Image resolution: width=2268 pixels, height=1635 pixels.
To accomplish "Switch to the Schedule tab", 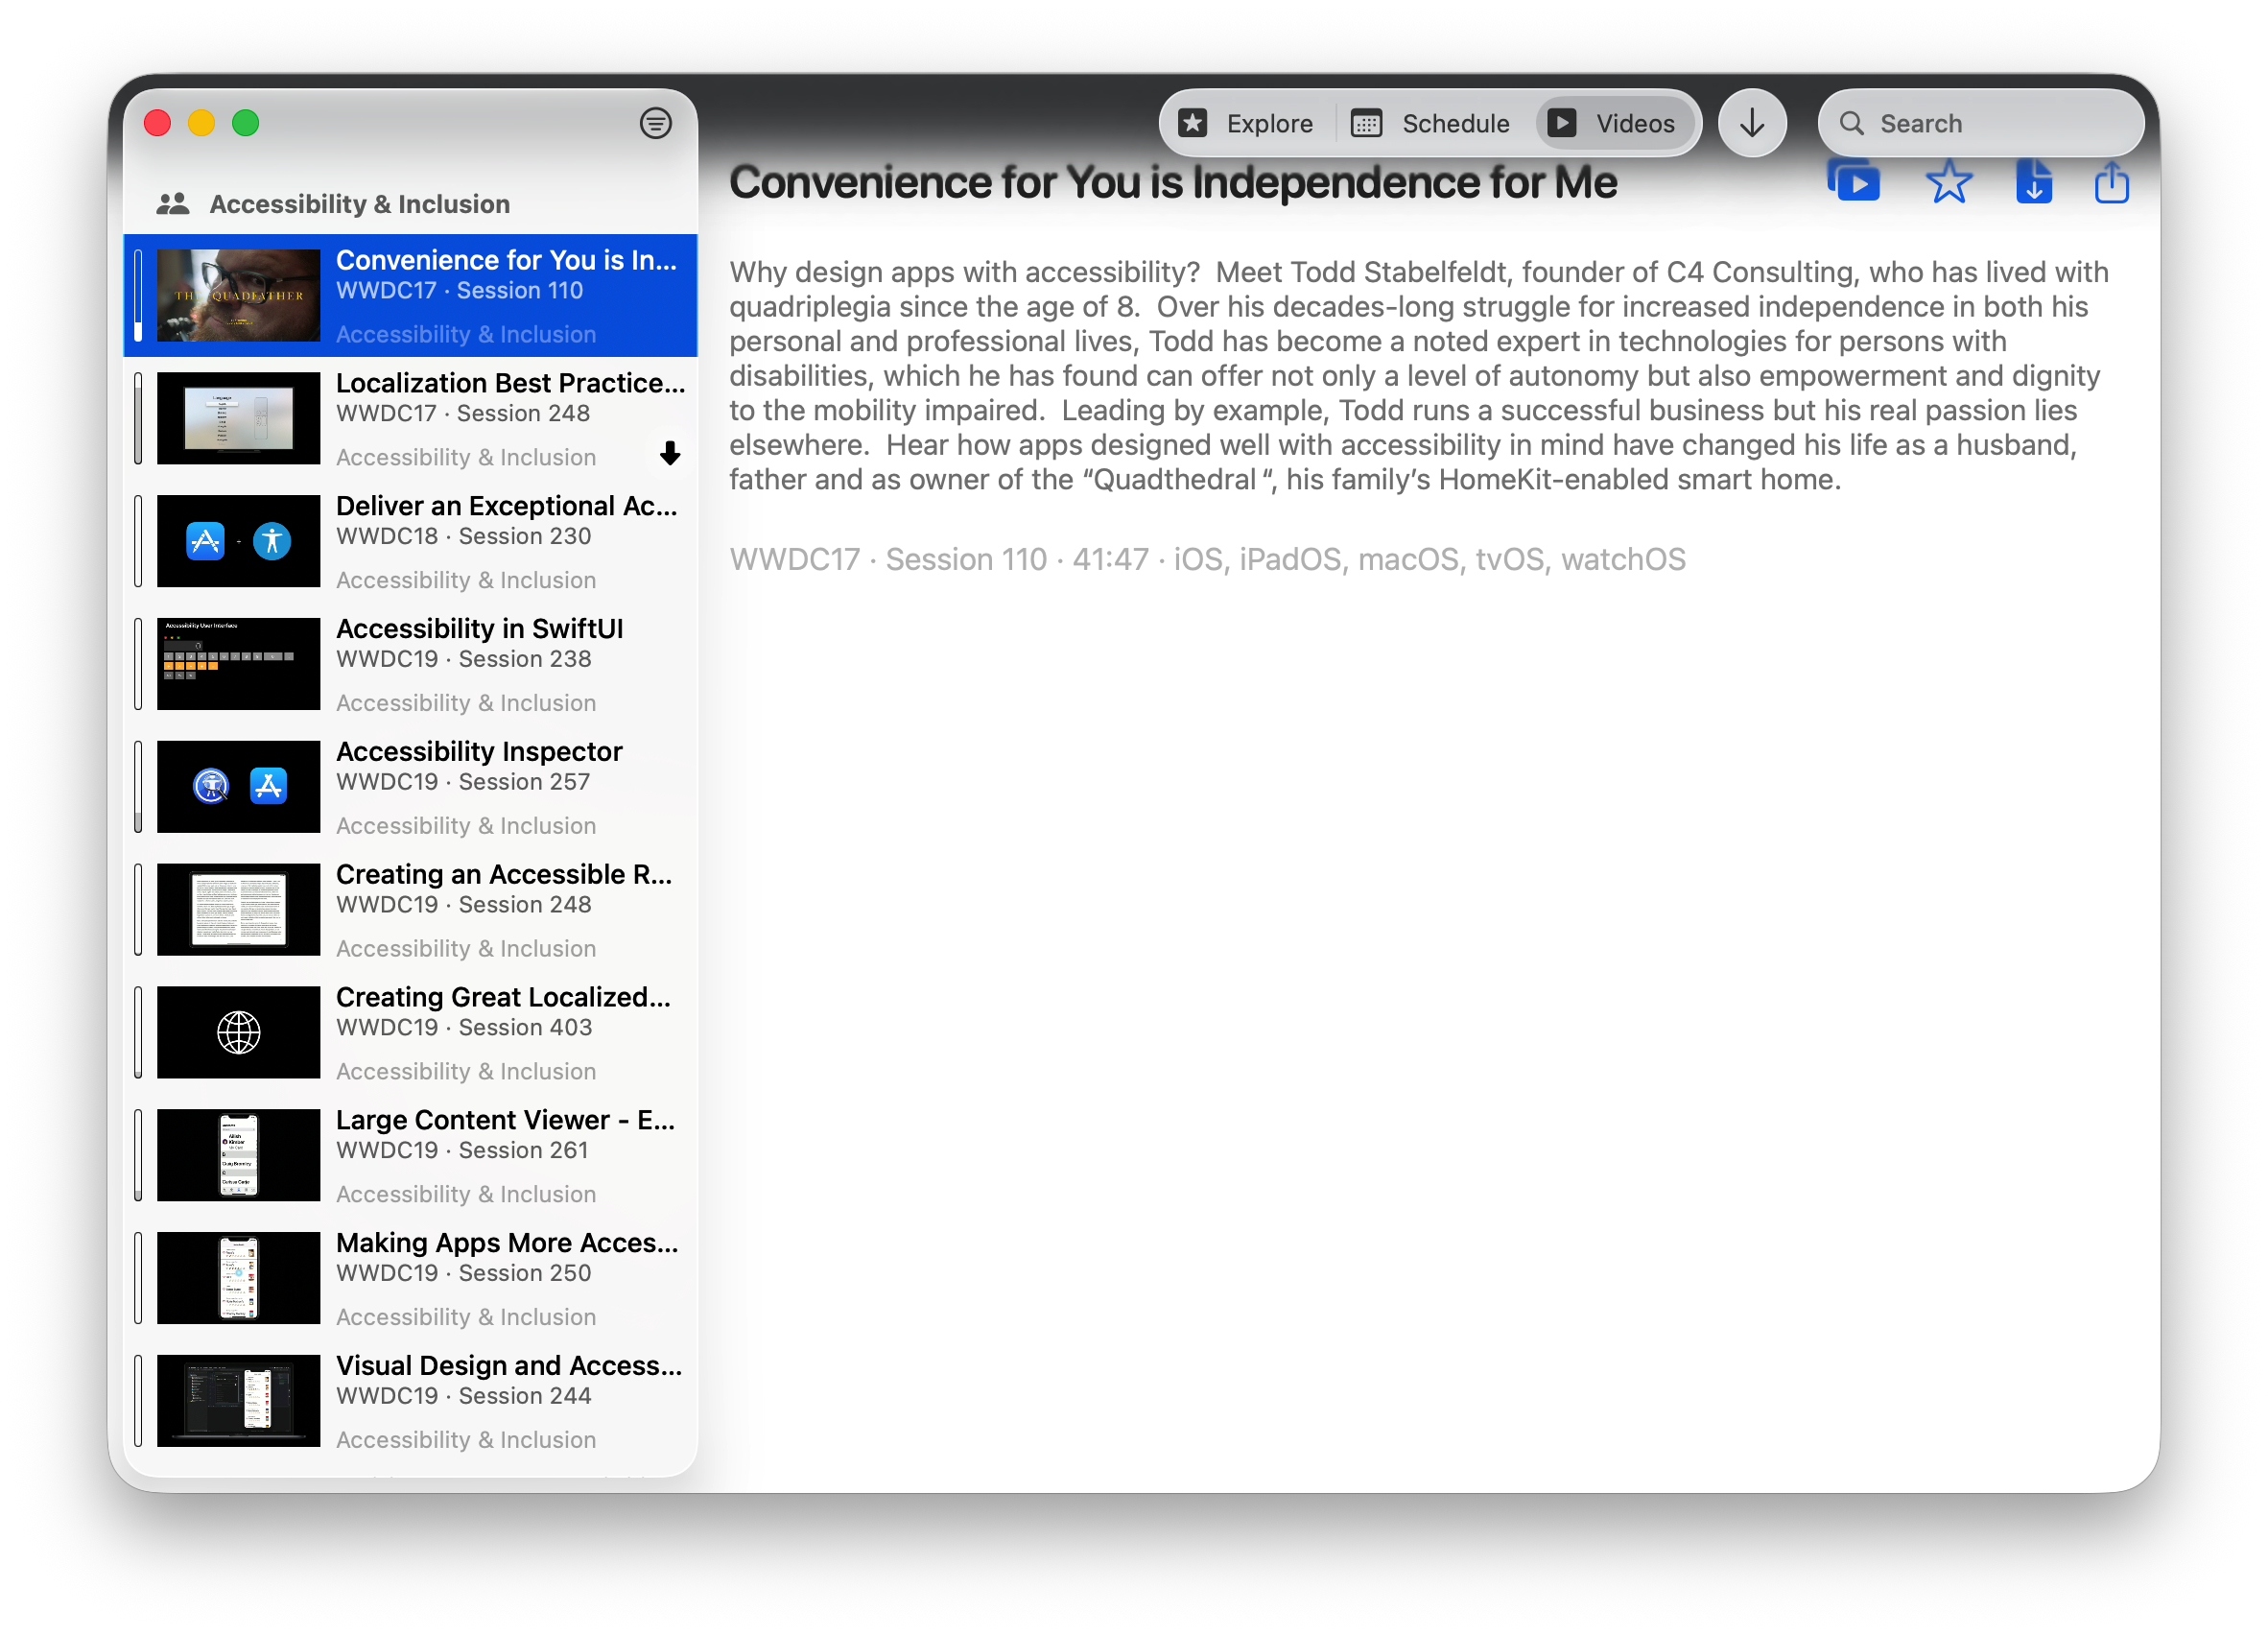I will pyautogui.click(x=1430, y=123).
